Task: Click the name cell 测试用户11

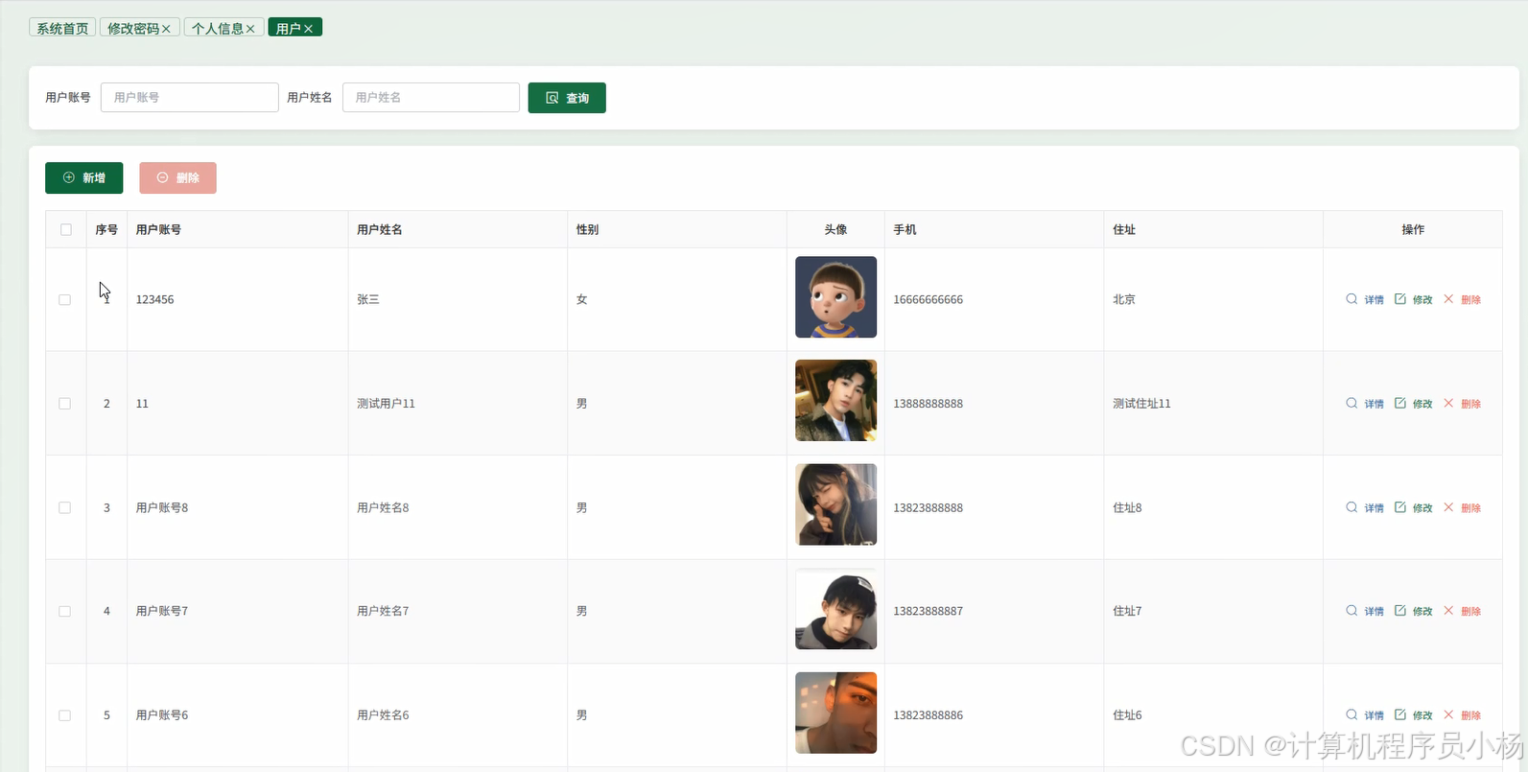Action: [x=386, y=404]
